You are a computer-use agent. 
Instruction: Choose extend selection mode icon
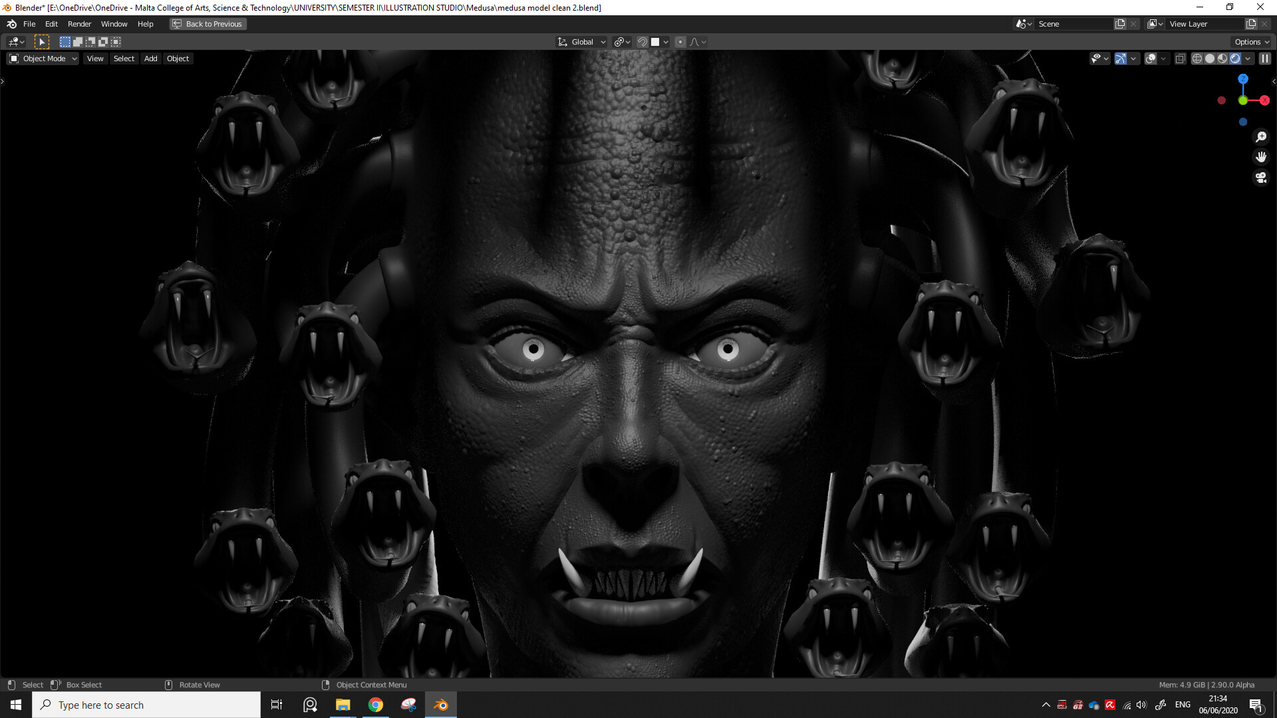(77, 42)
